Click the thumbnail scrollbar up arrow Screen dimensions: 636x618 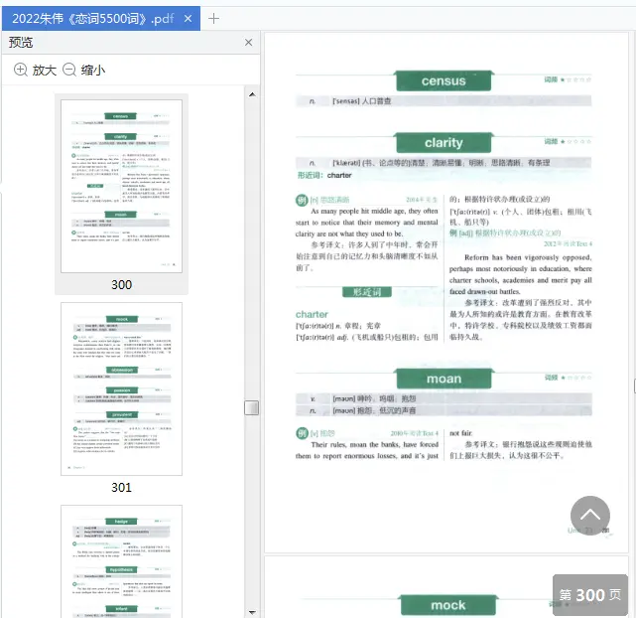[252, 94]
